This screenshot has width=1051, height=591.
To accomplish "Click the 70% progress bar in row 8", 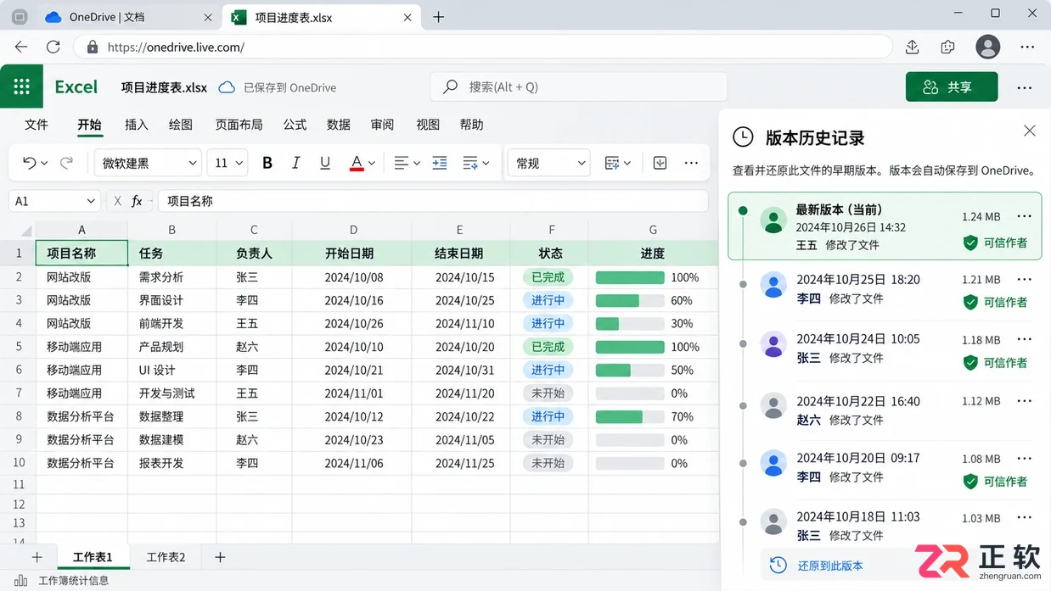I will click(x=630, y=416).
